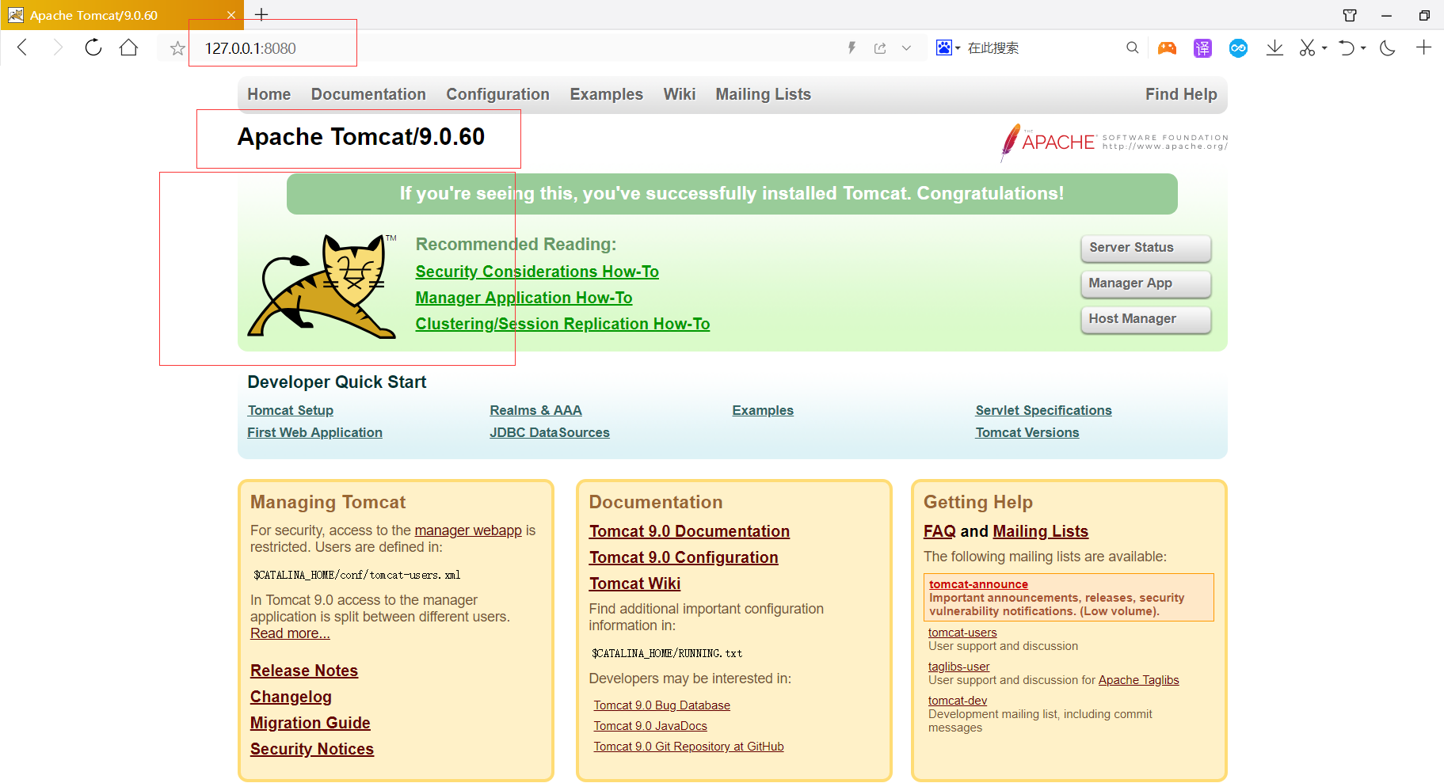Open Tomcat Versions link

(1027, 432)
